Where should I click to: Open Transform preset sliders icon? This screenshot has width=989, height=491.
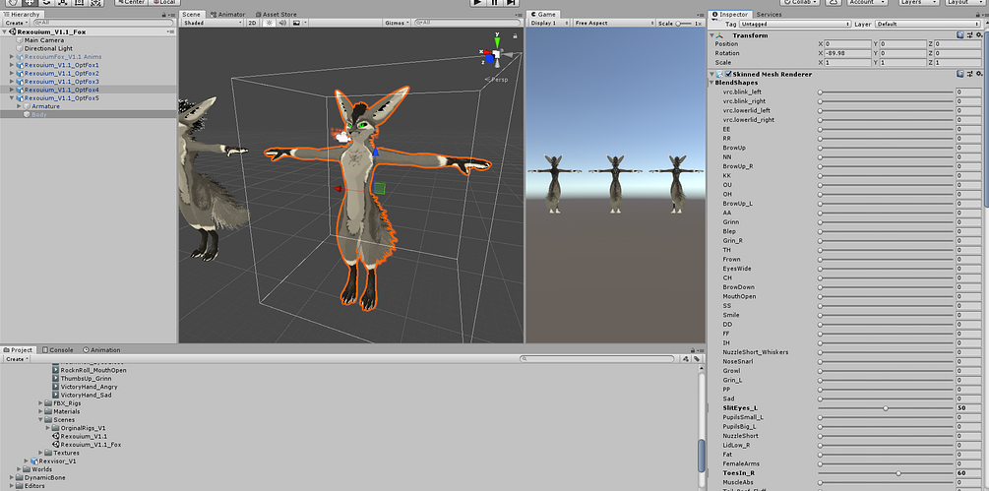pos(969,35)
